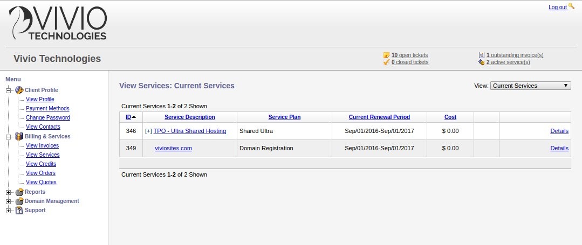Screen dimensions: 582x245
Task: Open the Current Services view dropdown
Action: pos(530,86)
